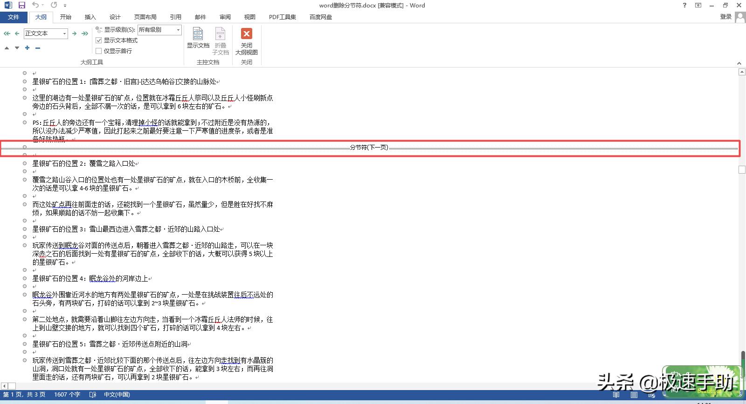Switch to the 插入 tab

(90, 17)
